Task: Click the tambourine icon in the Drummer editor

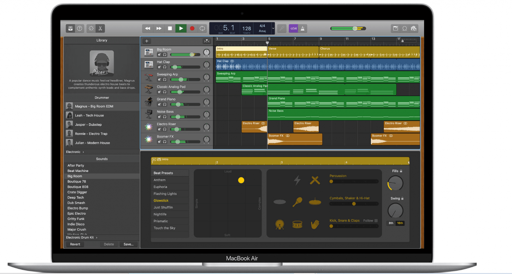Action: (x=297, y=202)
